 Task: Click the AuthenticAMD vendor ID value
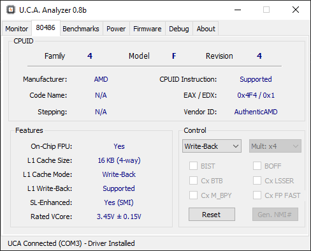(256, 112)
